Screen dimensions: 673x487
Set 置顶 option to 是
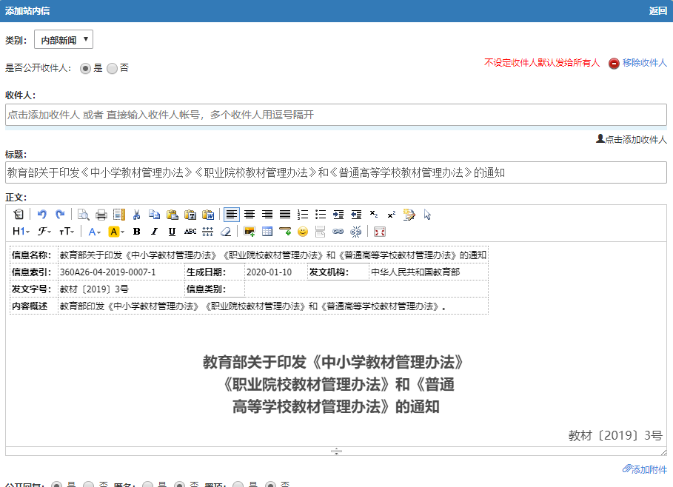click(x=238, y=483)
